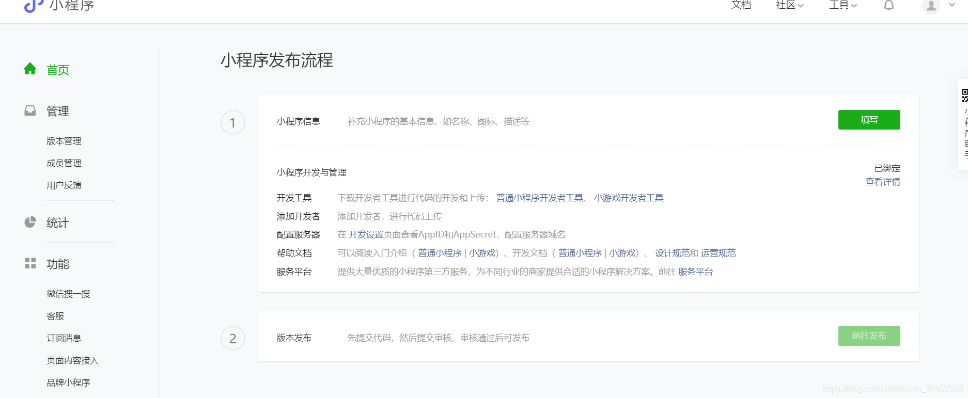Image resolution: width=968 pixels, height=398 pixels.
Task: Click 添加开发者 row label
Action: (298, 216)
